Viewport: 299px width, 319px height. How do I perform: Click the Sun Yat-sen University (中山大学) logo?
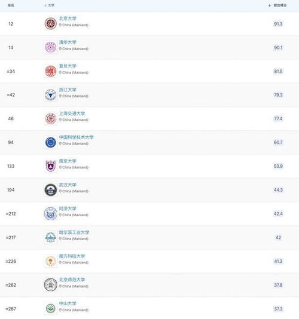coord(50,308)
